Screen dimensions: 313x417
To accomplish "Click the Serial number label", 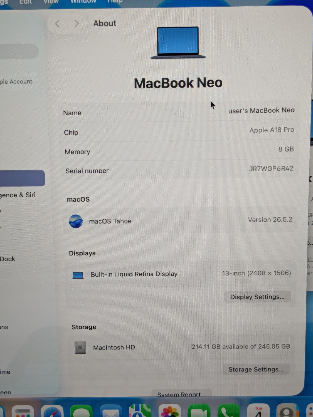I will (87, 171).
